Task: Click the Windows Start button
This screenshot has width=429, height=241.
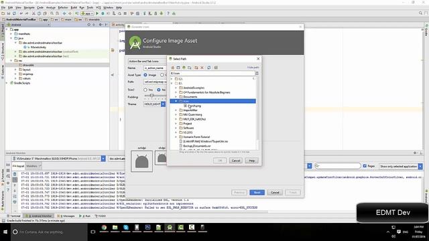Action: tap(5, 232)
